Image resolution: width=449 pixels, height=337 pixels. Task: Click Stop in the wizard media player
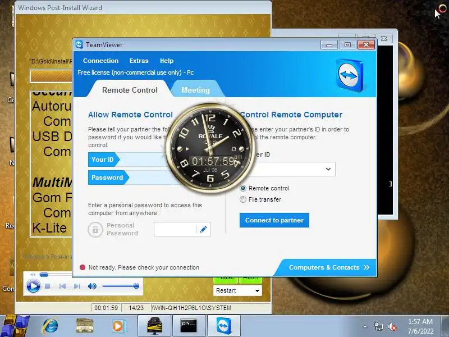pyautogui.click(x=48, y=286)
